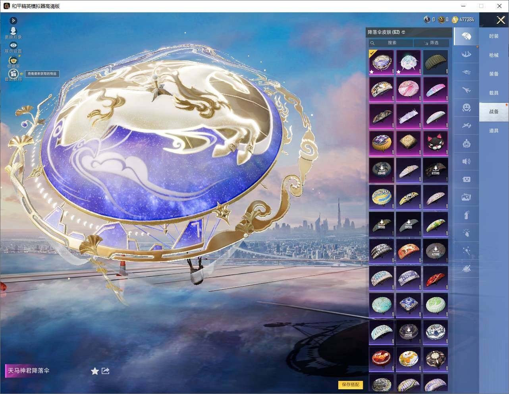The height and width of the screenshot is (394, 509).
Task: Select the robot companion category icon
Action: (466, 143)
